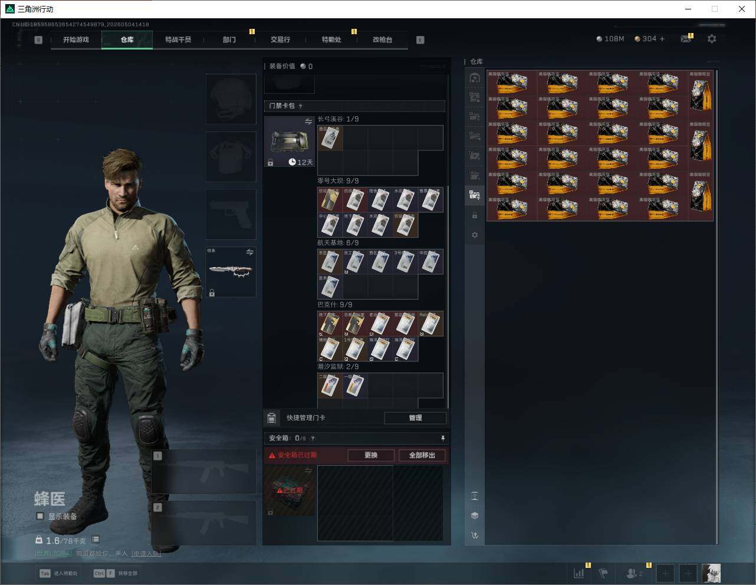
Task: Click the warehouse cart icon
Action: (475, 535)
